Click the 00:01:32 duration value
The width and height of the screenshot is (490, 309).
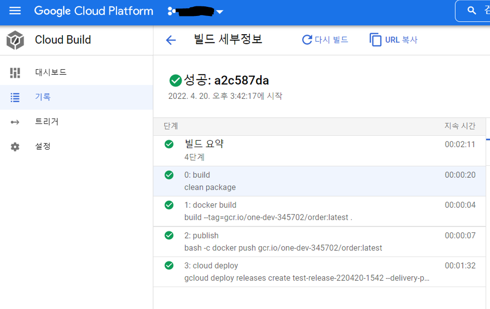point(460,266)
